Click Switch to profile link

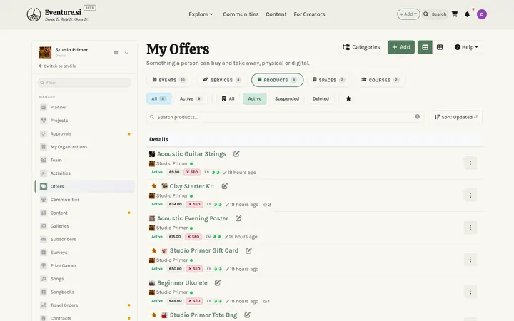[57, 66]
